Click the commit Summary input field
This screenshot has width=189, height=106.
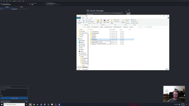15,87
